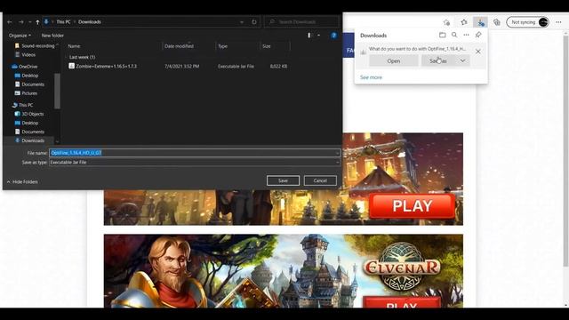Open the dialog Help icon
This screenshot has height=320, width=569.
(x=334, y=36)
